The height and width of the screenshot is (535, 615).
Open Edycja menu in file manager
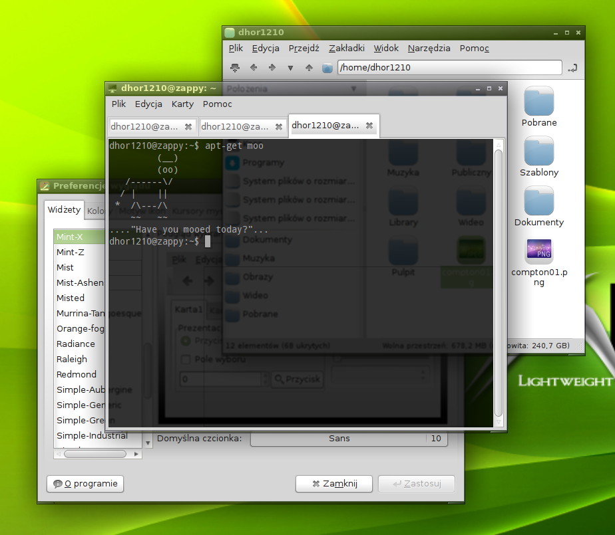click(x=266, y=48)
